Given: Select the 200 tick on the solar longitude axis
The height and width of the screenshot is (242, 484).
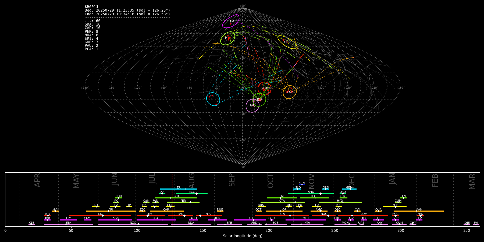Looking at the screenshot, I should point(269,230).
